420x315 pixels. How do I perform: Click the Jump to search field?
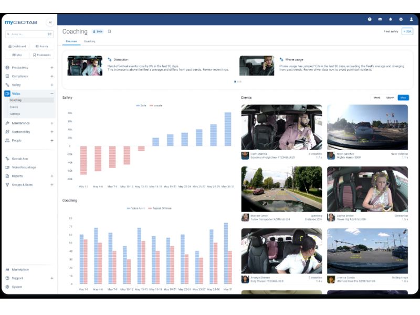pyautogui.click(x=26, y=34)
